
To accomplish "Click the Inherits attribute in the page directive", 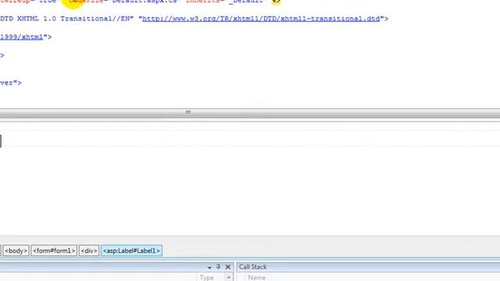I will (203, 2).
